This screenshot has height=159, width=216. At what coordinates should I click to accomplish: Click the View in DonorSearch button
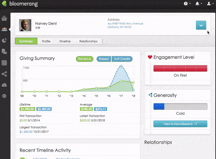pos(180,124)
